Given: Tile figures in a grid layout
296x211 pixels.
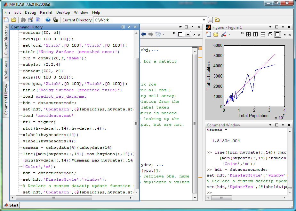Looking at the screenshot, I should 248,34.
